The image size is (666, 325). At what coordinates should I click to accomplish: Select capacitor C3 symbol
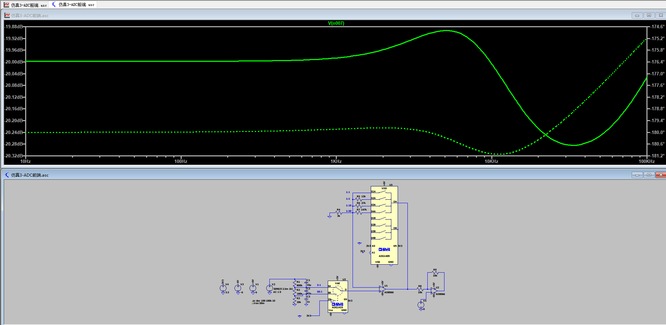click(306, 299)
